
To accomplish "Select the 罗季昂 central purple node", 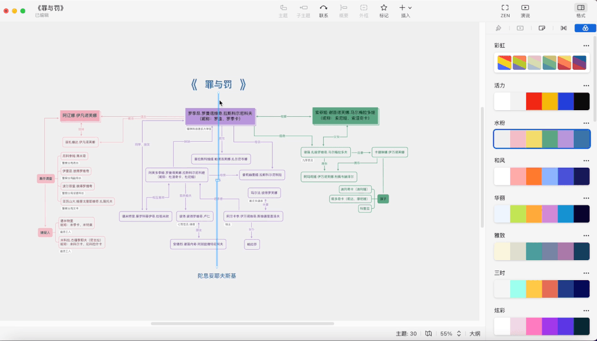I will 220,116.
